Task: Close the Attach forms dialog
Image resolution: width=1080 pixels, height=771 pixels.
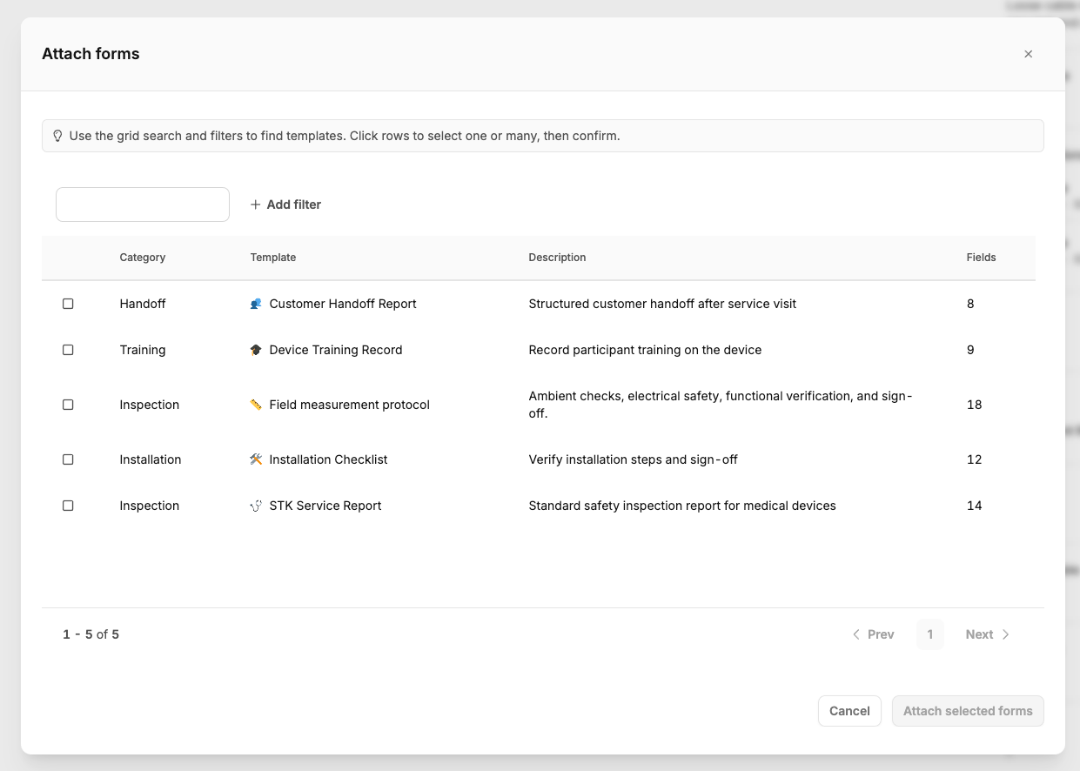Action: pos(1028,54)
